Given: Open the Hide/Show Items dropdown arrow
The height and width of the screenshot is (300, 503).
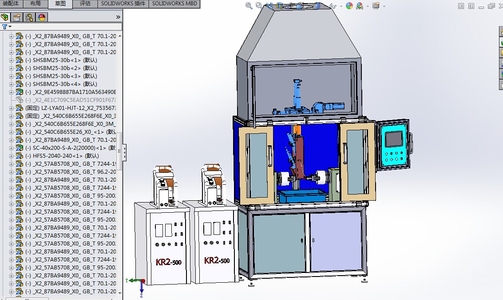Looking at the screenshot, I should (341, 6).
